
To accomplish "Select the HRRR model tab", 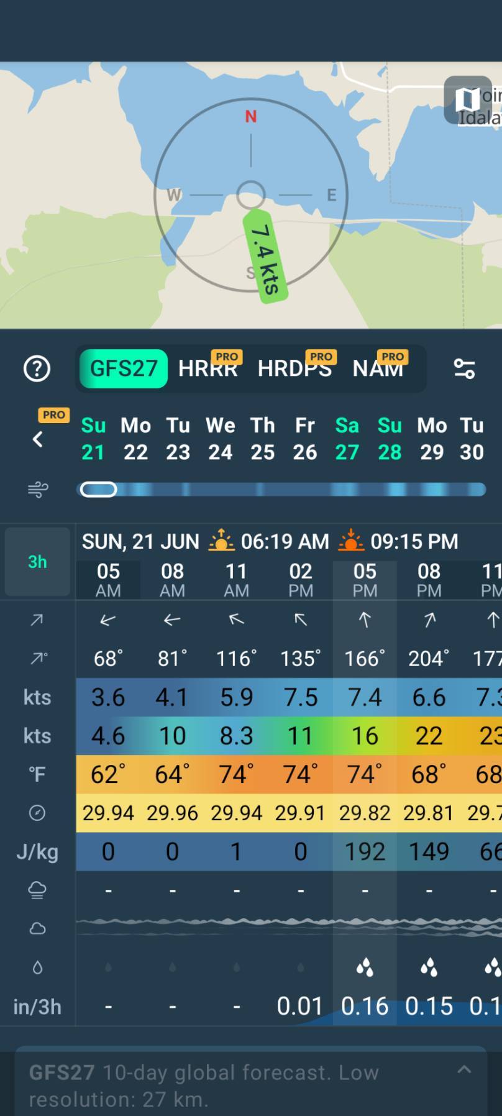I will [x=209, y=368].
